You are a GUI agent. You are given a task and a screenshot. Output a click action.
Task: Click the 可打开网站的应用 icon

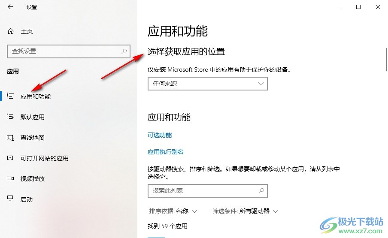point(10,158)
